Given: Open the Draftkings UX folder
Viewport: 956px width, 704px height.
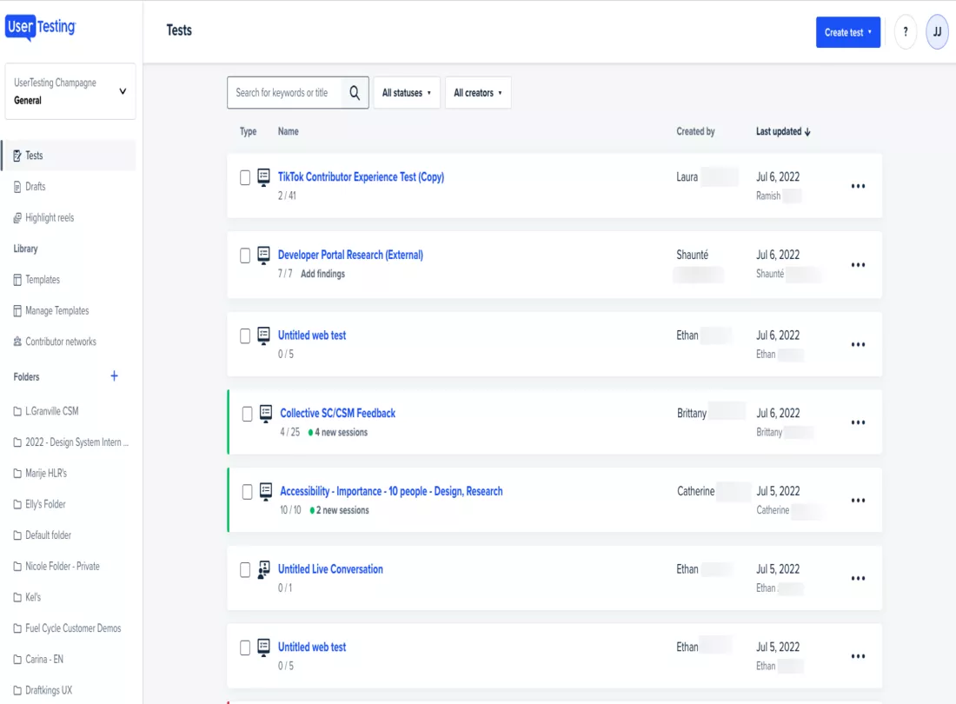Looking at the screenshot, I should point(48,691).
